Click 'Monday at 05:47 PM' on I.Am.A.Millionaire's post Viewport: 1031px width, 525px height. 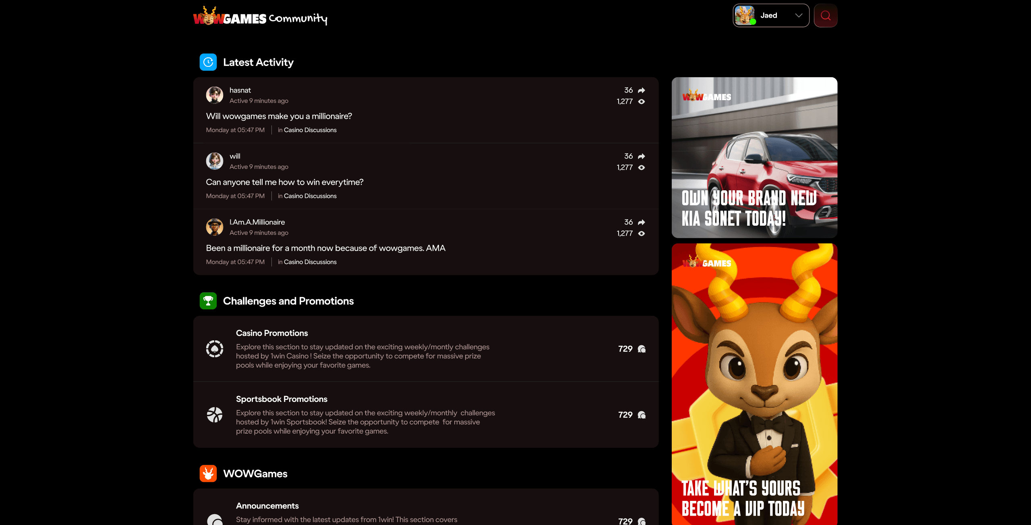(235, 262)
